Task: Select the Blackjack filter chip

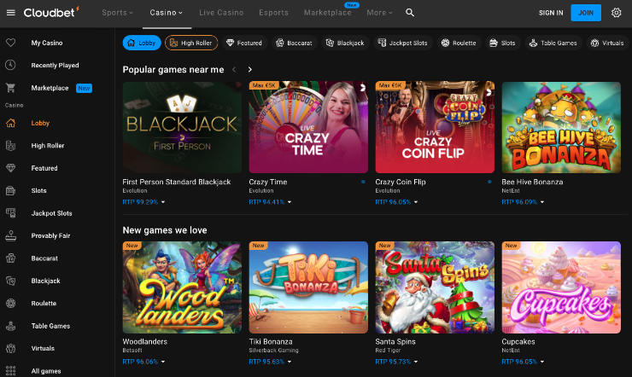Action: coord(345,43)
